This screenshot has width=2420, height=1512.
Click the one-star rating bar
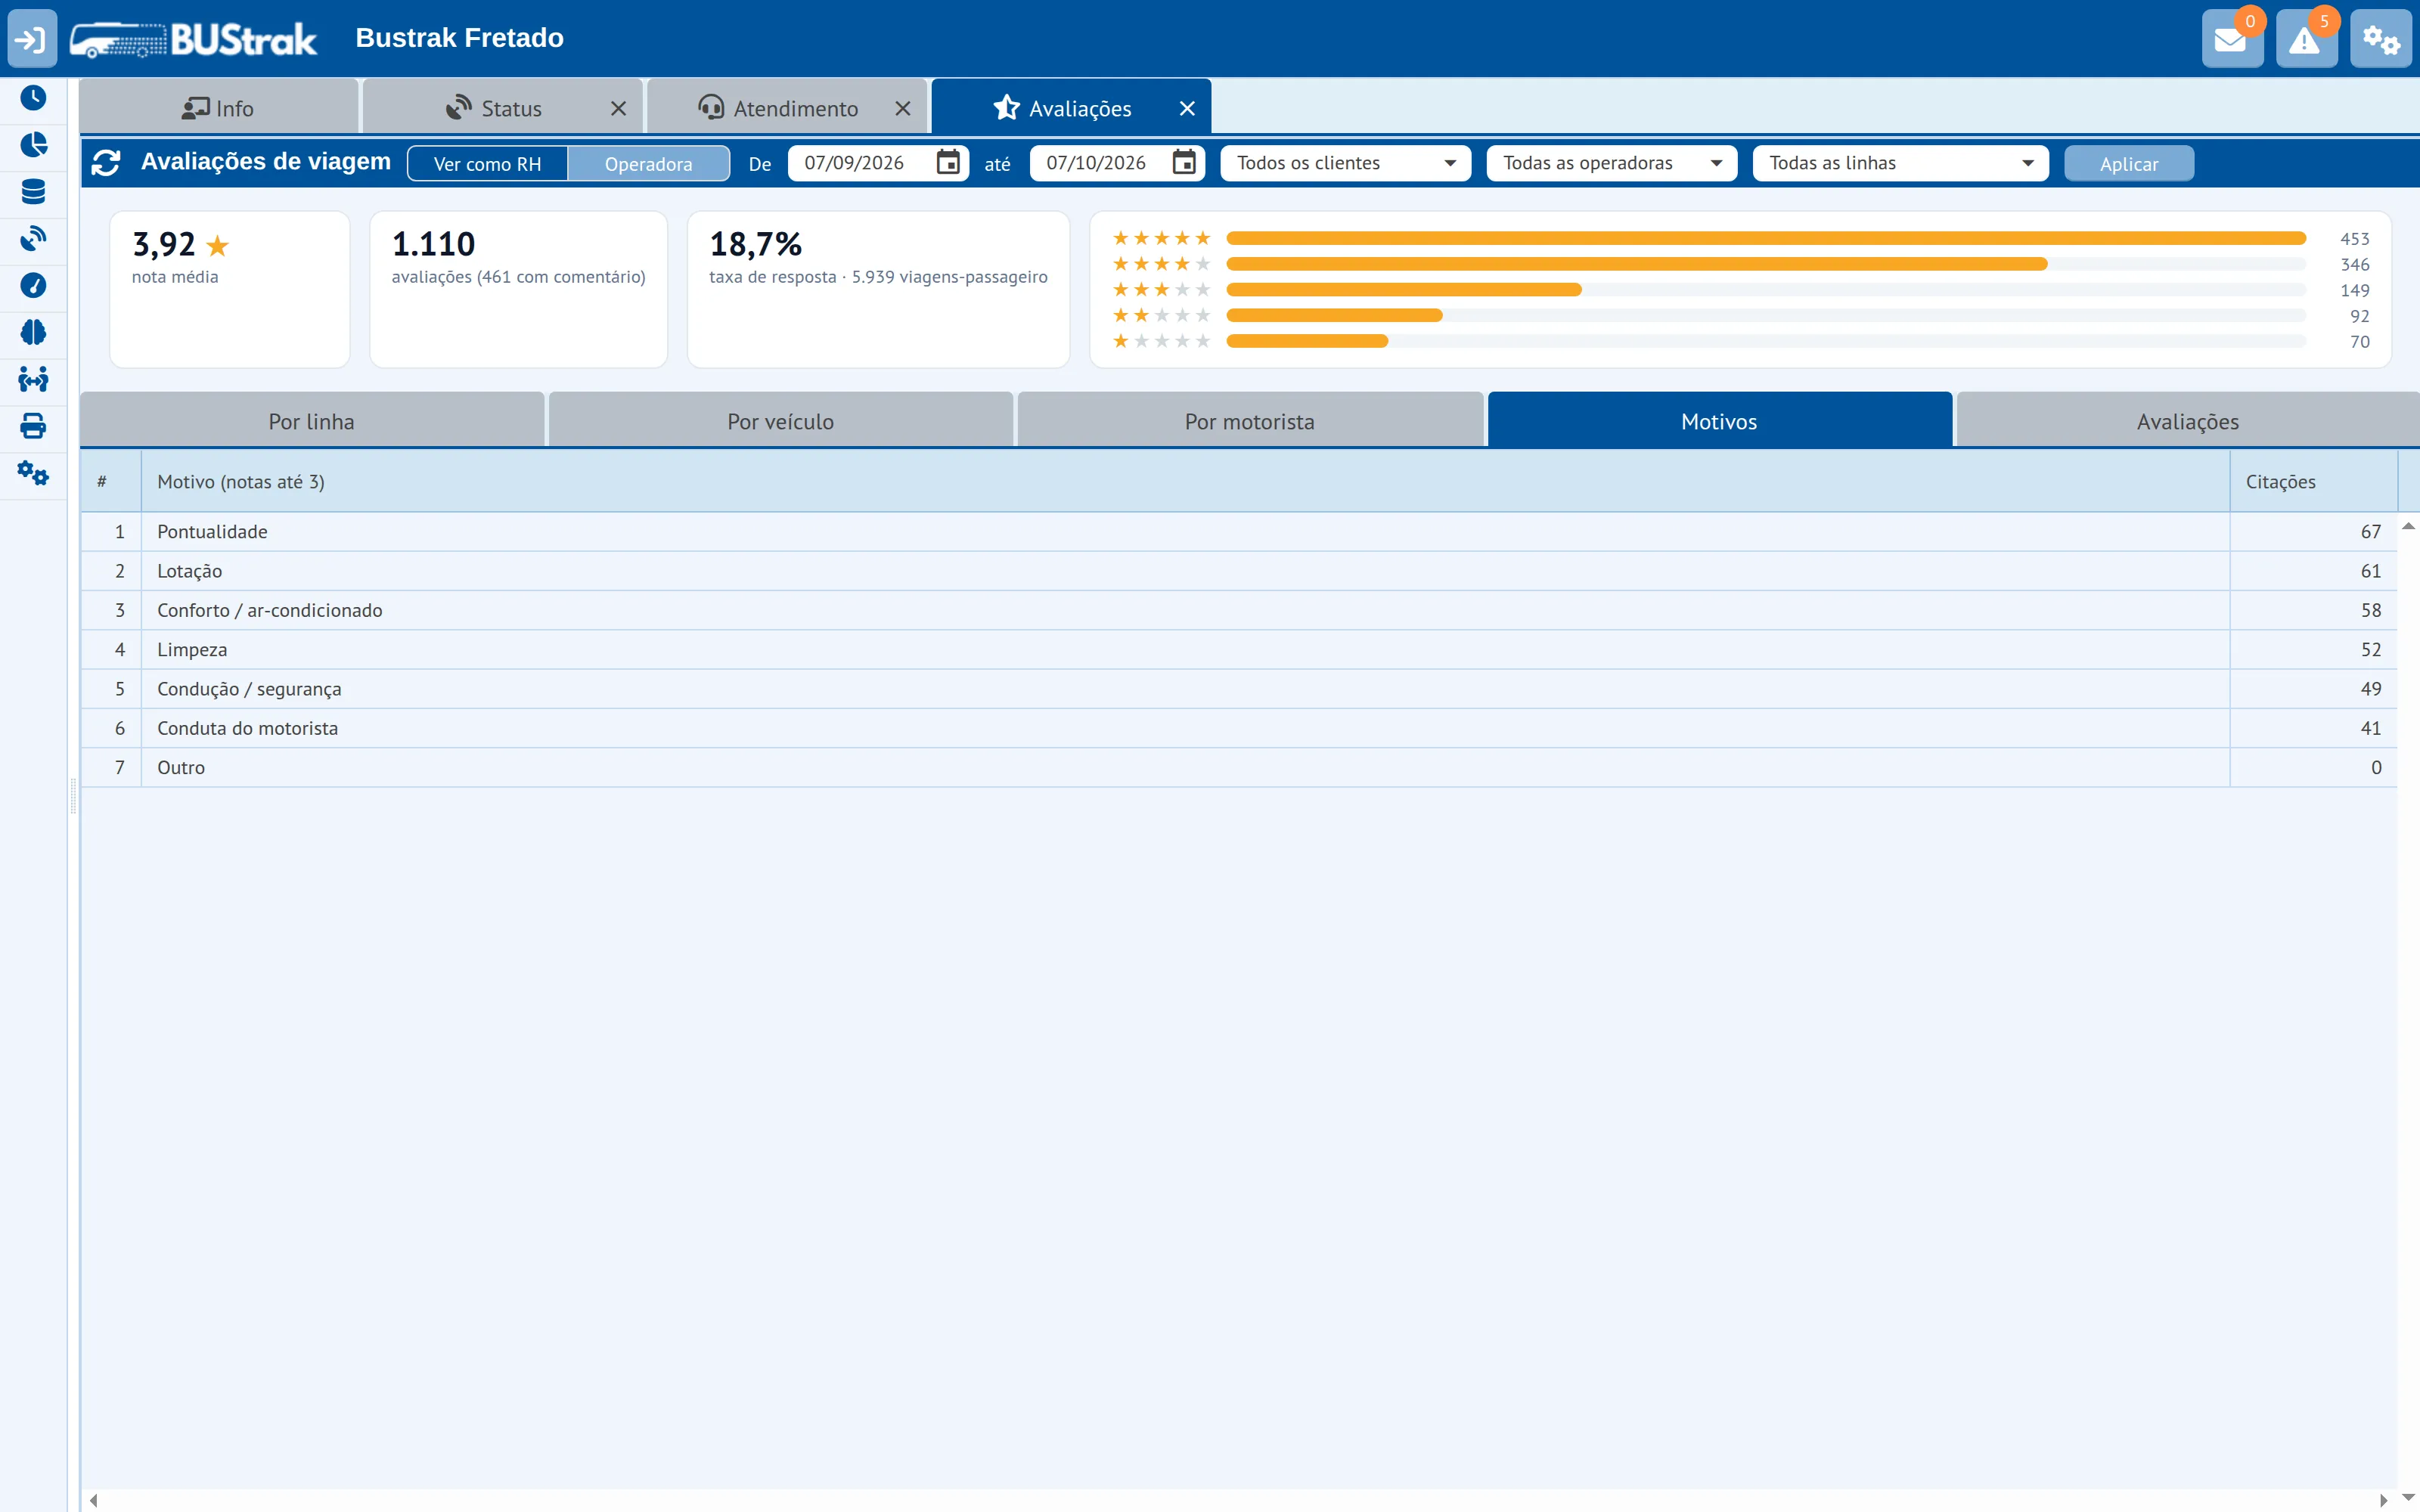pyautogui.click(x=1766, y=341)
